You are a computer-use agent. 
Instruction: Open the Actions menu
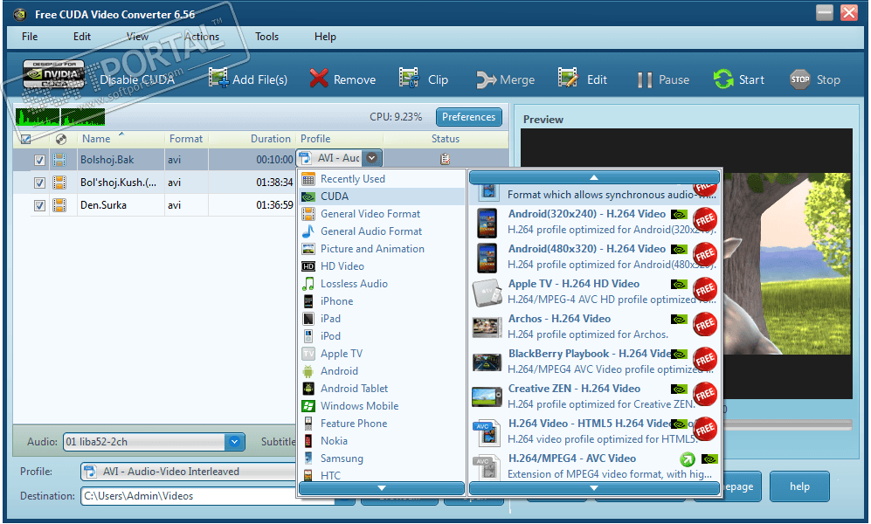[202, 37]
